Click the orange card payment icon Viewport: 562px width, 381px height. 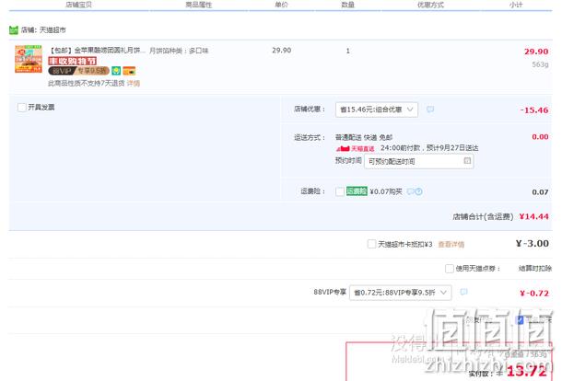(129, 71)
